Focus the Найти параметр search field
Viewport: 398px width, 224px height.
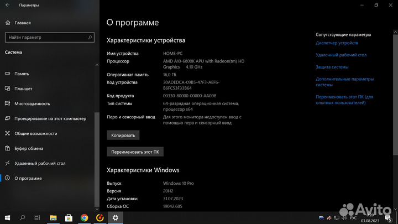pyautogui.click(x=50, y=38)
